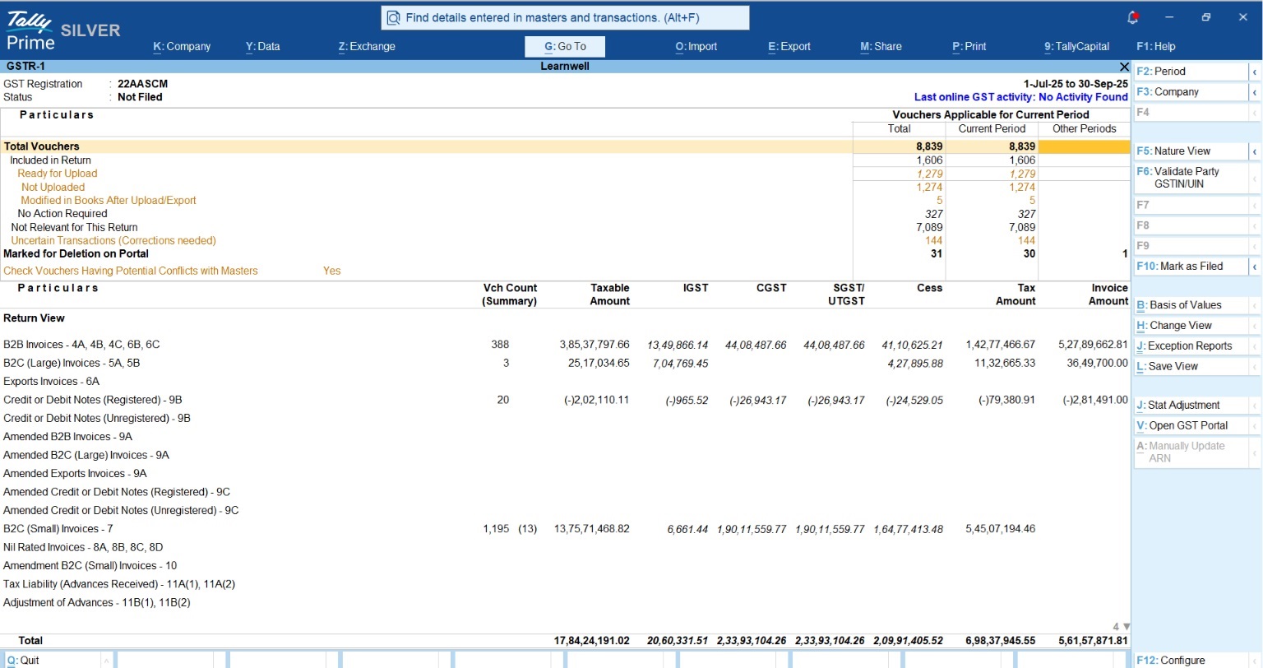The image size is (1263, 668).
Task: Click F5: Nature View button
Action: pos(1191,151)
